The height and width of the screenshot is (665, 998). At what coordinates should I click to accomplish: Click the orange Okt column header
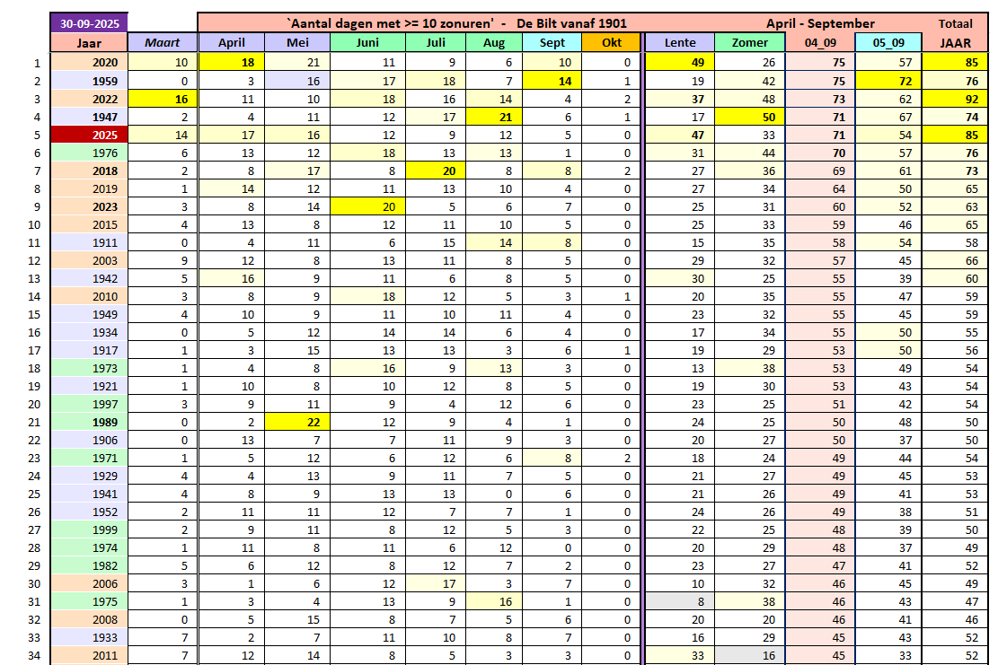[x=611, y=42]
